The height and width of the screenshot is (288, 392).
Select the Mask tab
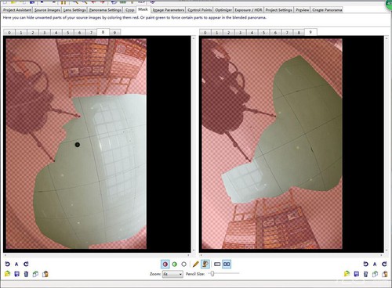(x=143, y=9)
